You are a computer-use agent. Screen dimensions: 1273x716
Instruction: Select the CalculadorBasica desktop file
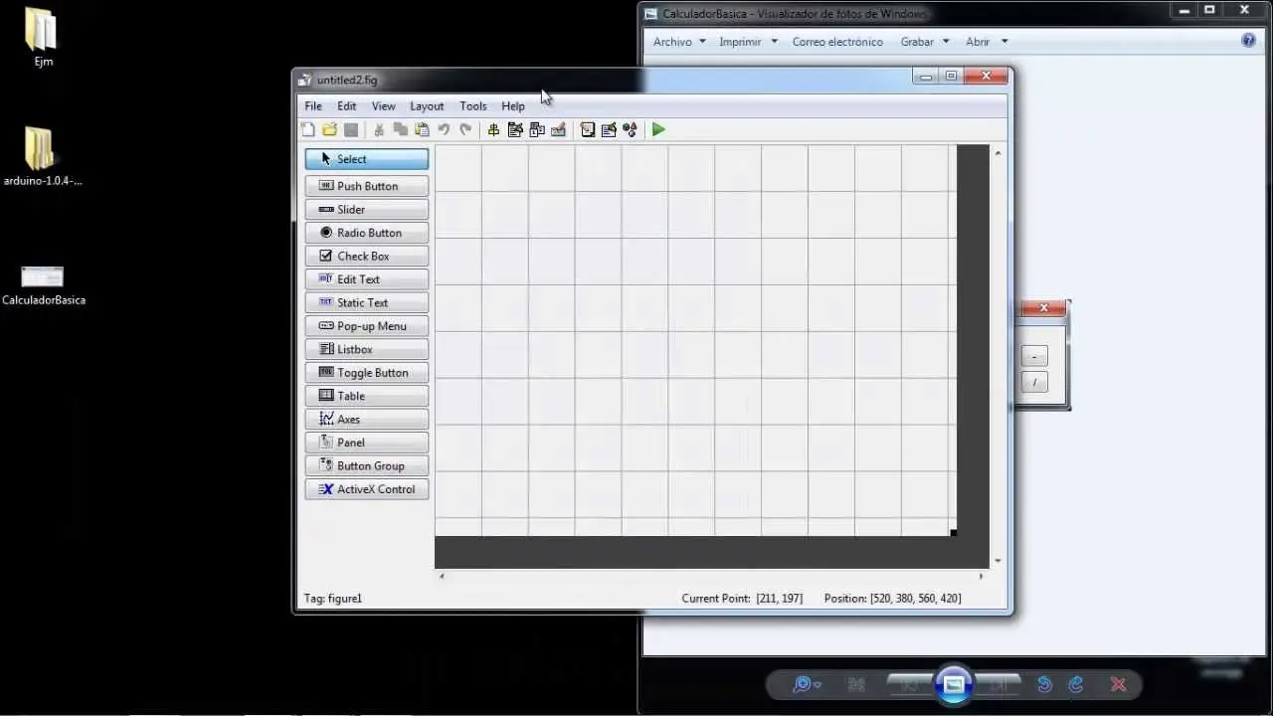click(43, 286)
